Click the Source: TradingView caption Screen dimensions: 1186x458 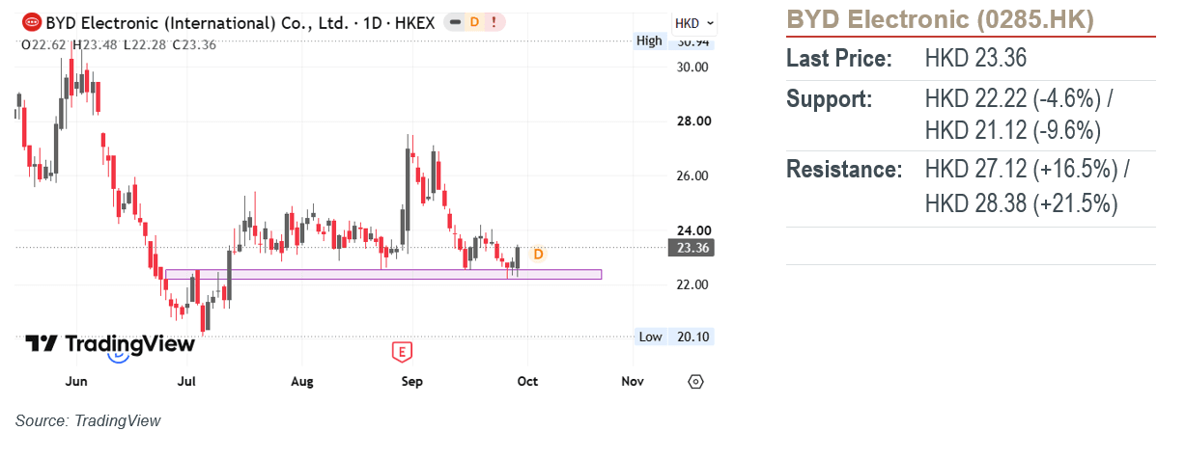point(88,420)
